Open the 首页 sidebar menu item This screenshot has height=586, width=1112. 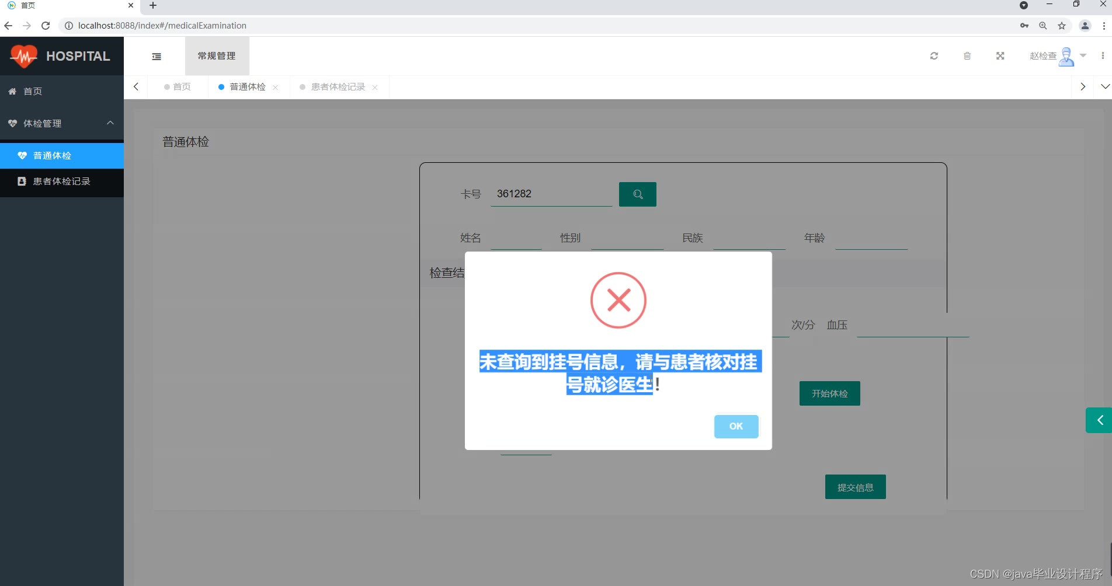click(62, 91)
